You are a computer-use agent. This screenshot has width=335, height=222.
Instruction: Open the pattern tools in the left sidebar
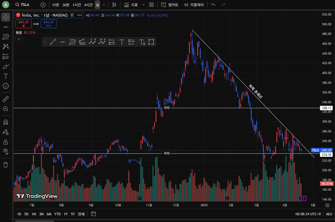6,47
